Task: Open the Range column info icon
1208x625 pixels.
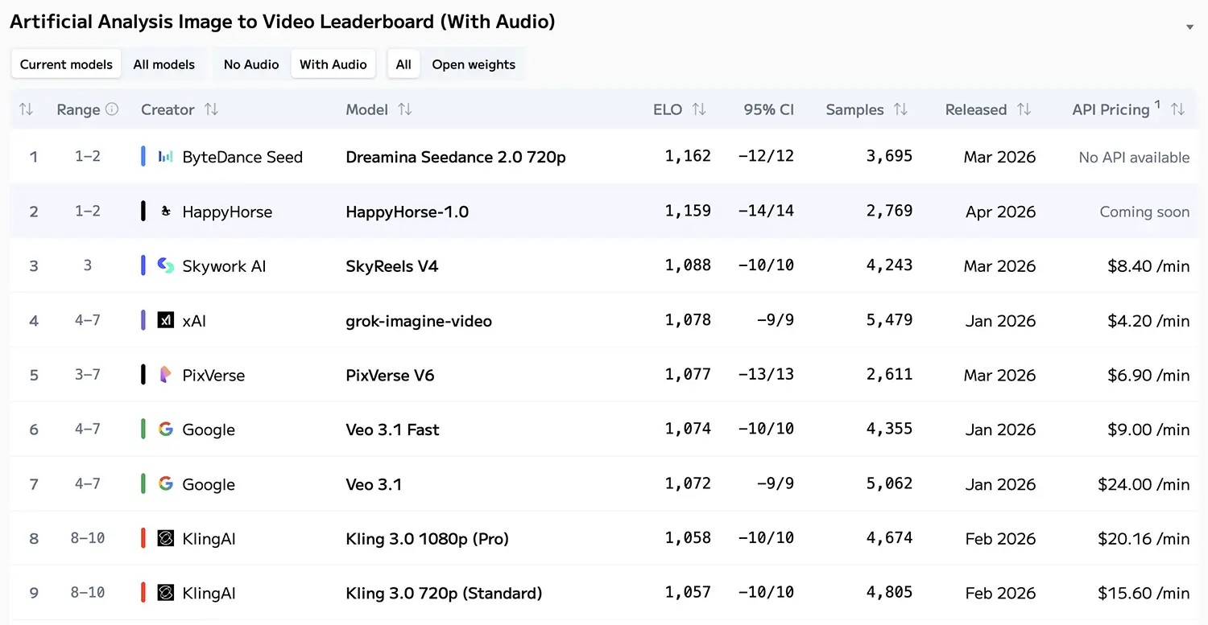Action: [x=112, y=109]
